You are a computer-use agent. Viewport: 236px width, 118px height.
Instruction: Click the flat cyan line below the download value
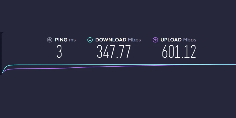coord(114,65)
